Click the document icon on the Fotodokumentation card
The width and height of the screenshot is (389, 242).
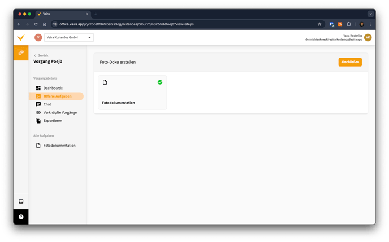coord(105,82)
